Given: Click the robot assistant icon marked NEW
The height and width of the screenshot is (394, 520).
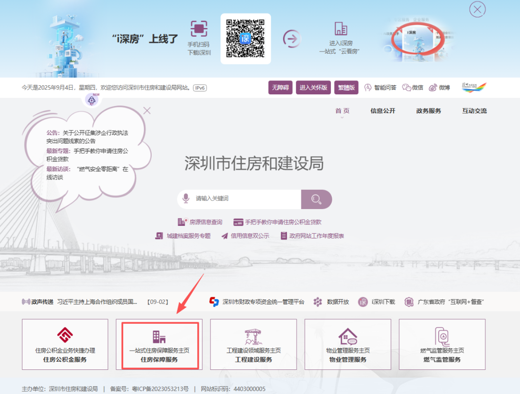Looking at the screenshot, I should click(x=92, y=100).
